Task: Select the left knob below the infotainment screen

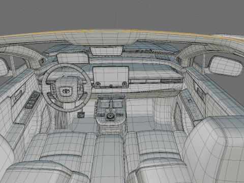Action: tap(98, 84)
